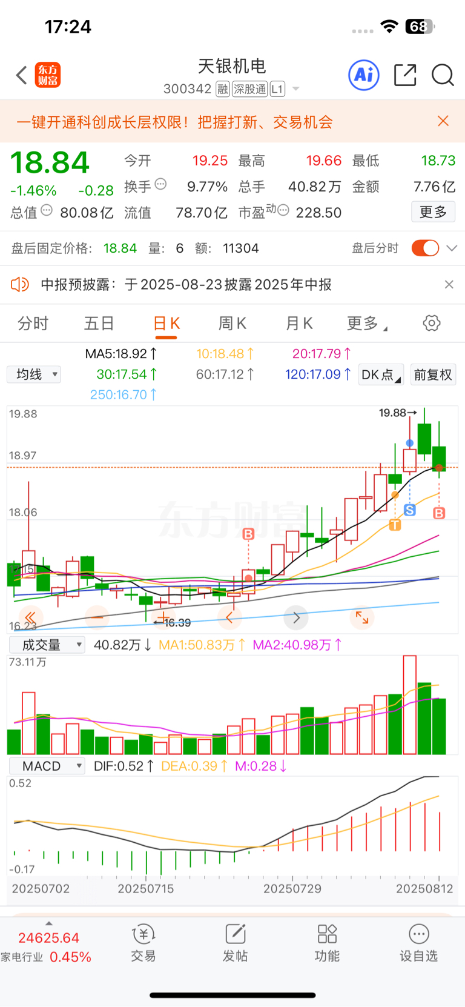Go back using the left arrow
The height and width of the screenshot is (1007, 465).
22,75
